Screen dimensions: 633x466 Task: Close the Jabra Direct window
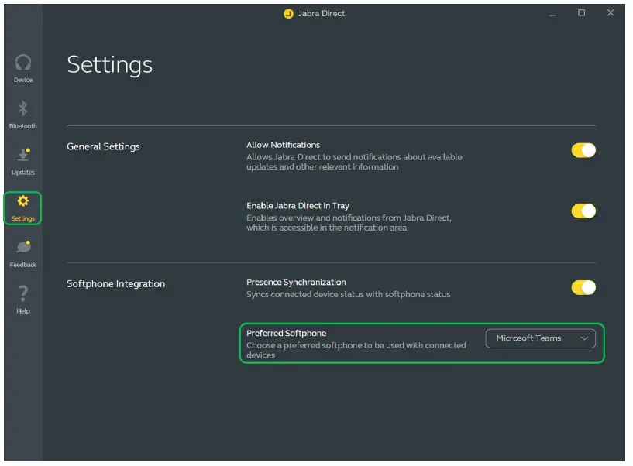click(611, 13)
